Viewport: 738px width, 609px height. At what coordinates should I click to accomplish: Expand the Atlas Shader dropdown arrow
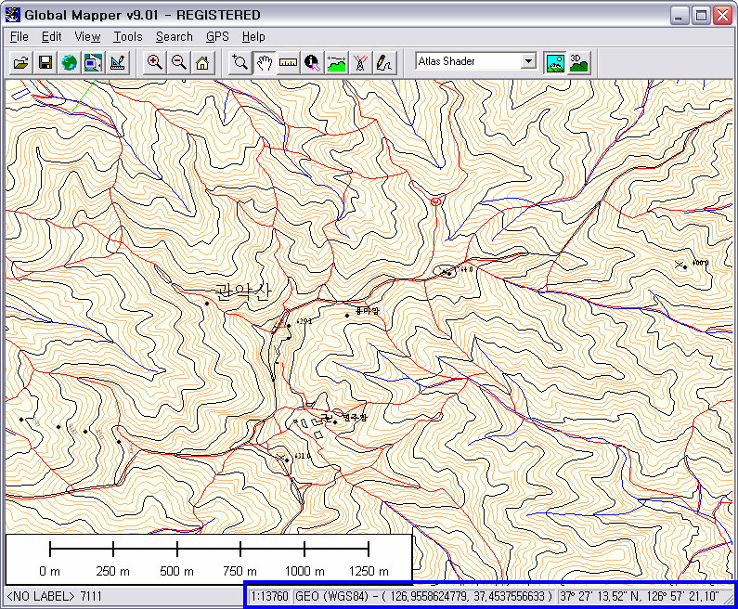[528, 61]
